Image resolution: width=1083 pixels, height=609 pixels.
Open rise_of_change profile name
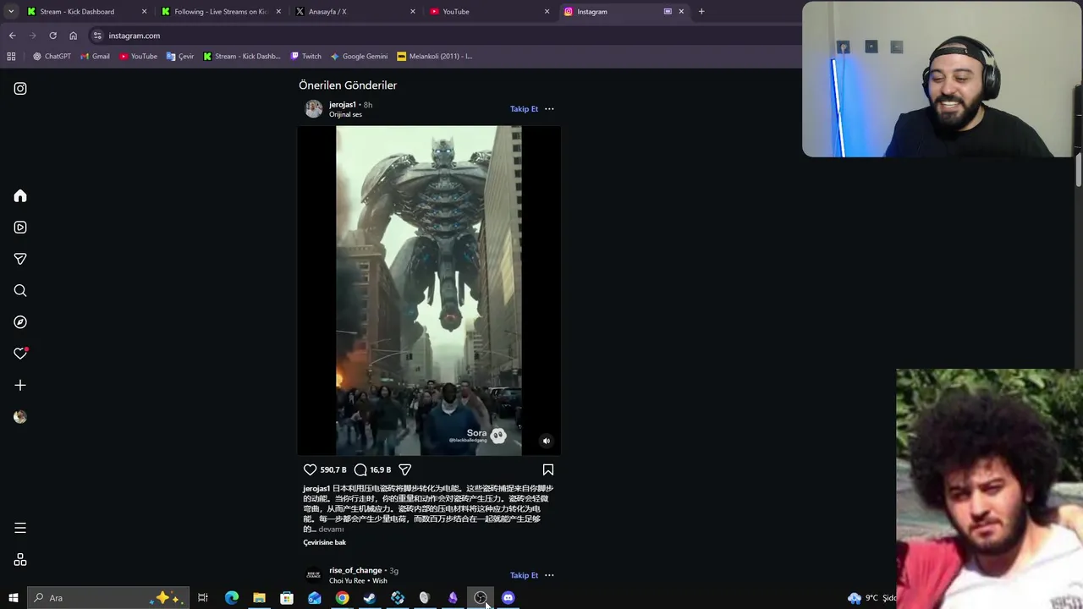click(x=355, y=571)
